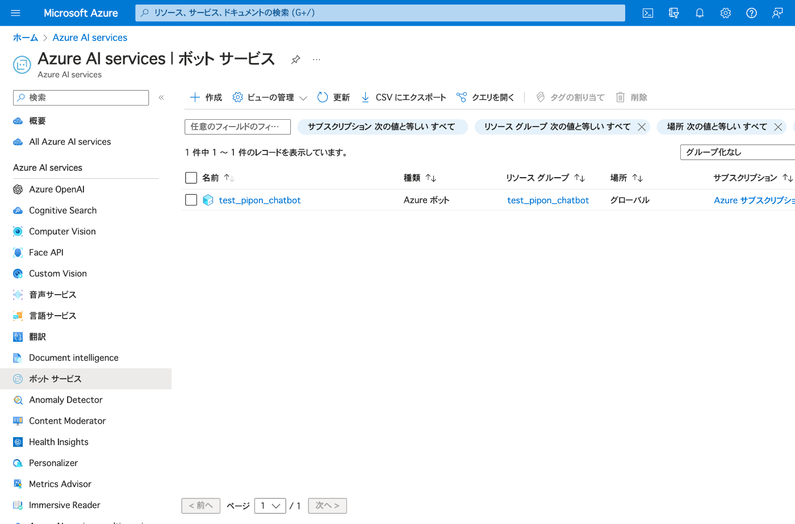Click the Custom Vision icon
The width and height of the screenshot is (795, 524).
(18, 274)
